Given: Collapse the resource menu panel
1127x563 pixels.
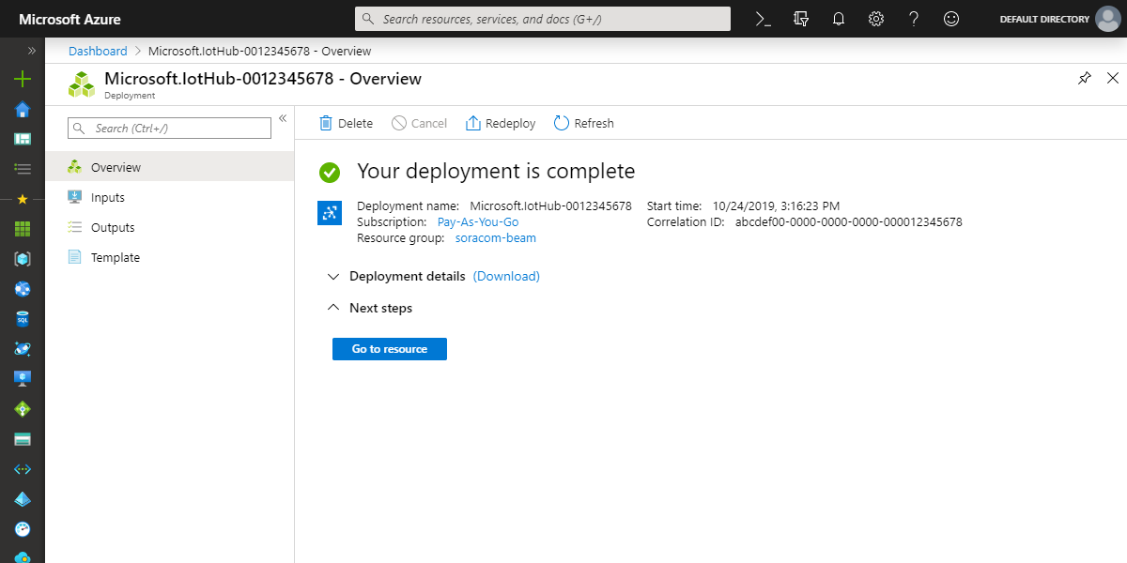Looking at the screenshot, I should click(x=282, y=118).
